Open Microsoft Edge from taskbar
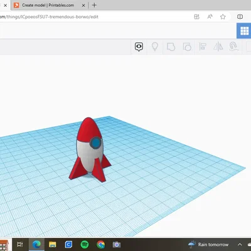 tap(36, 244)
